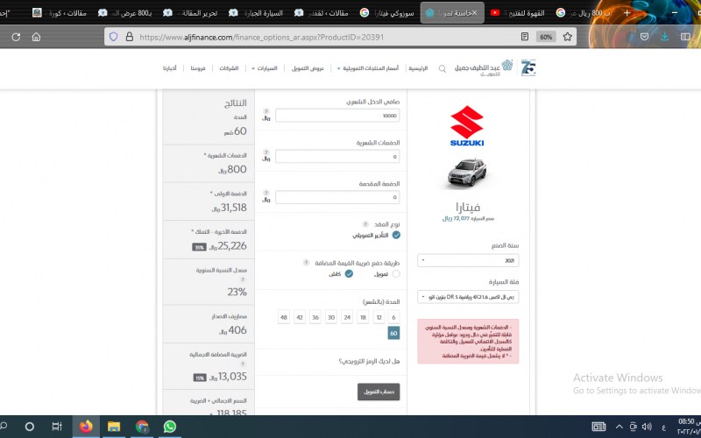Select the تمويل VAT payment option

396,274
